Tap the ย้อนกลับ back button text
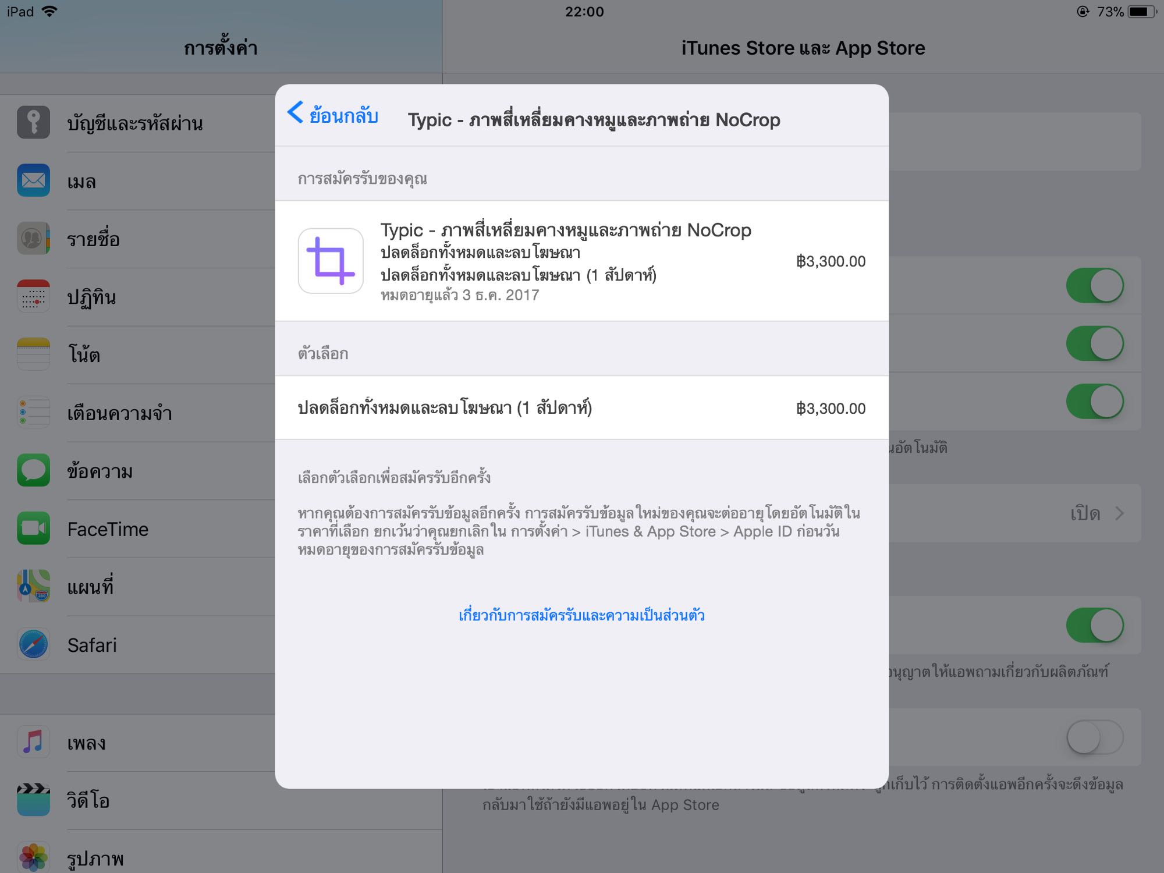Viewport: 1164px width, 873px height. pyautogui.click(x=344, y=116)
